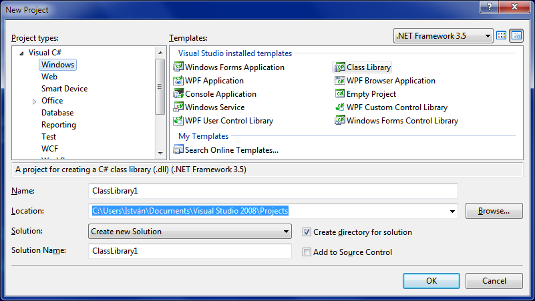Select the Smart Device project type
The width and height of the screenshot is (535, 301).
(65, 89)
